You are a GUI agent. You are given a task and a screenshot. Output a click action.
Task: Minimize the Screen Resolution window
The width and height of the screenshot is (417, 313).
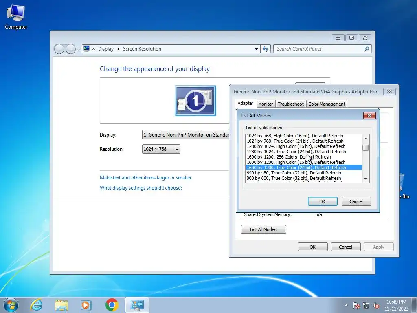tap(338, 38)
